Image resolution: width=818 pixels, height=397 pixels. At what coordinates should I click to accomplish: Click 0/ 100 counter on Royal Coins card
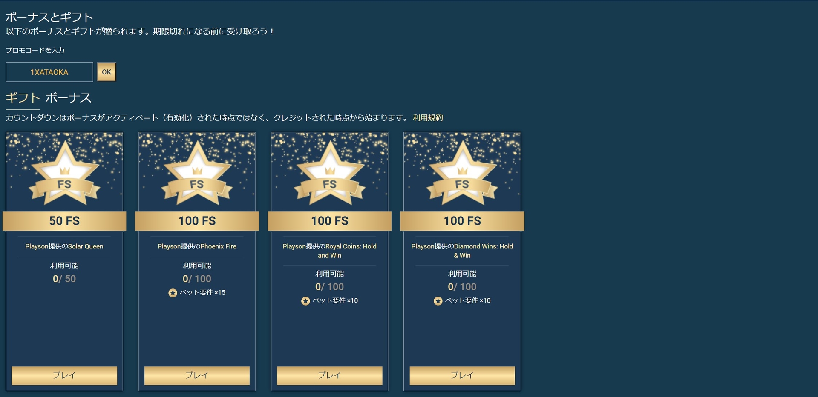click(330, 287)
